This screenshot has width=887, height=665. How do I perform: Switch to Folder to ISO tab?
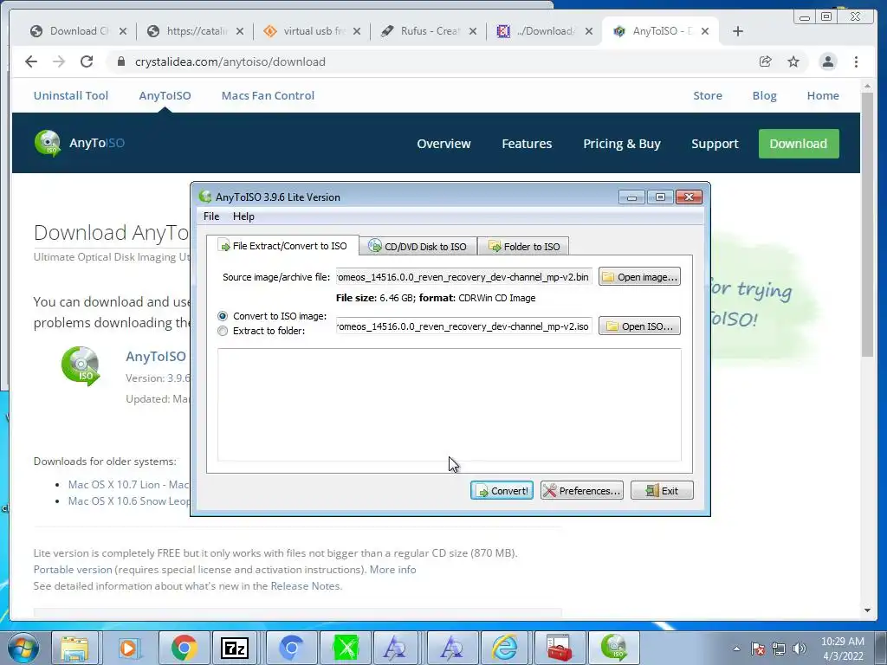[524, 247]
